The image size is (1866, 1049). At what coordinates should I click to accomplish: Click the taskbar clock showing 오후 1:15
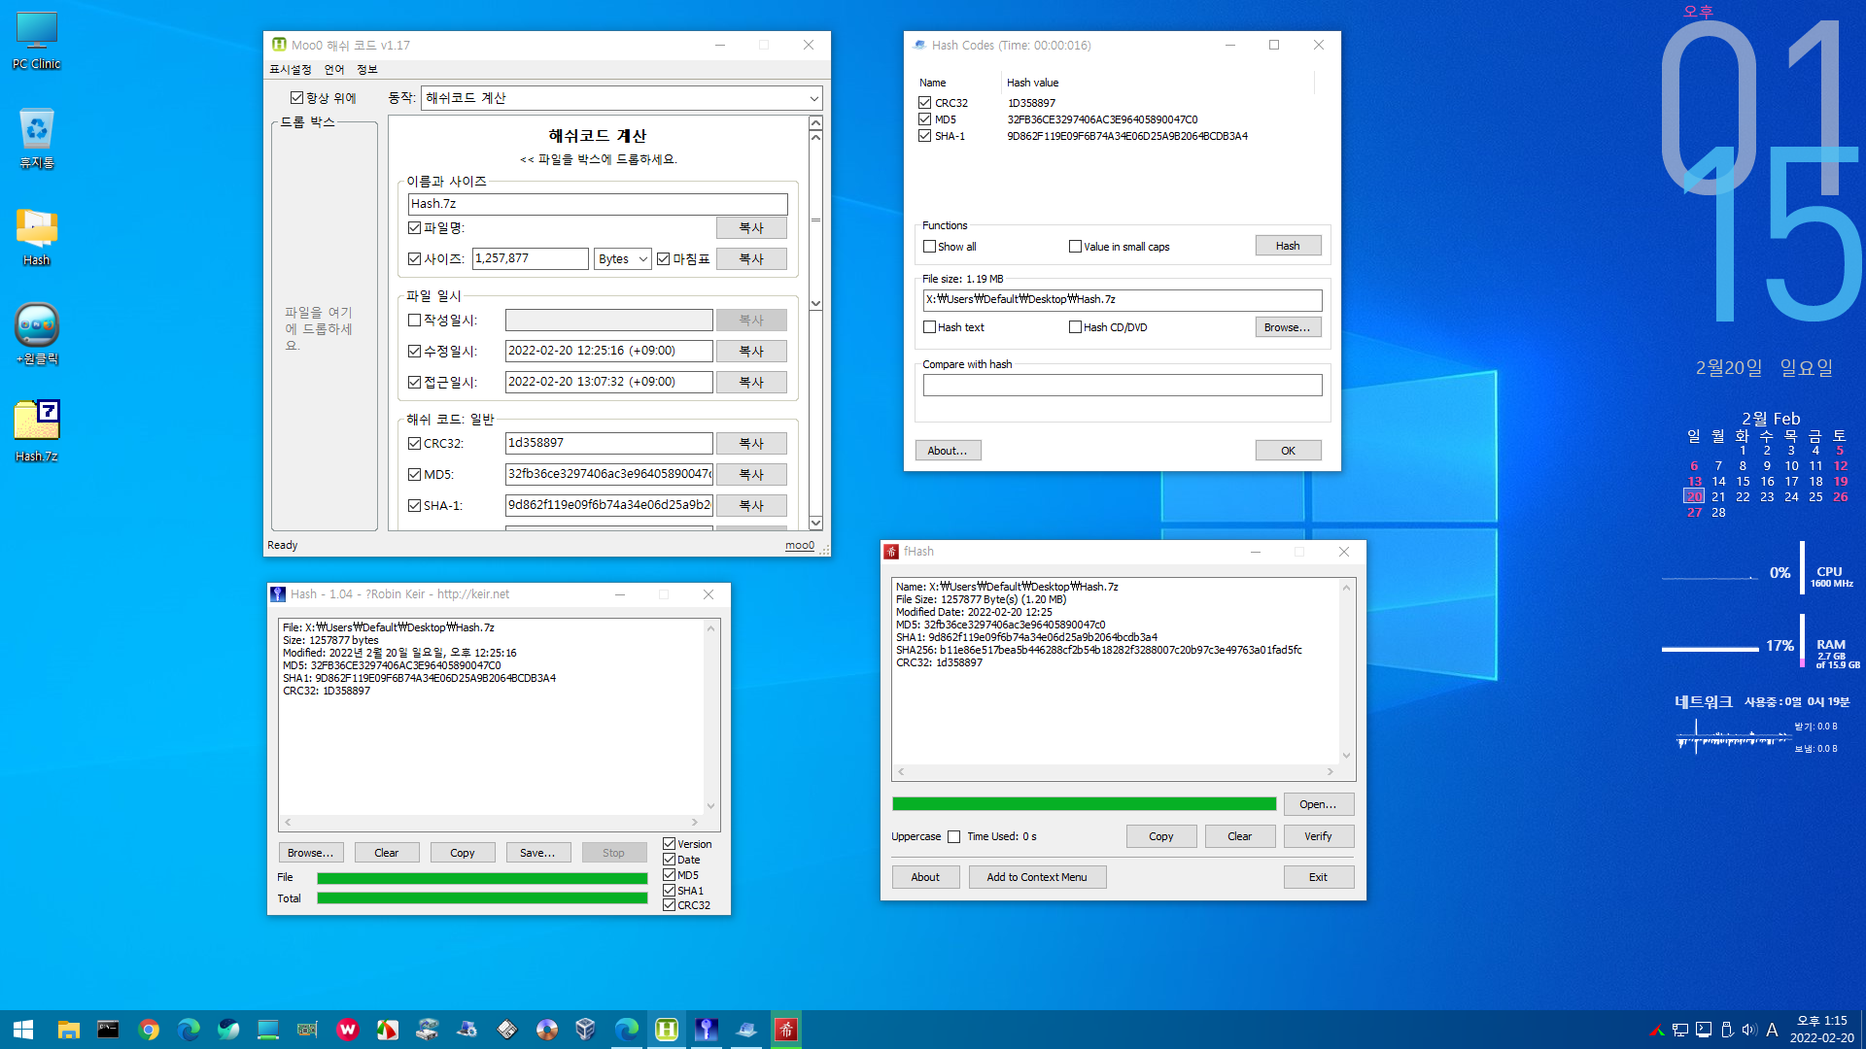pyautogui.click(x=1822, y=1030)
